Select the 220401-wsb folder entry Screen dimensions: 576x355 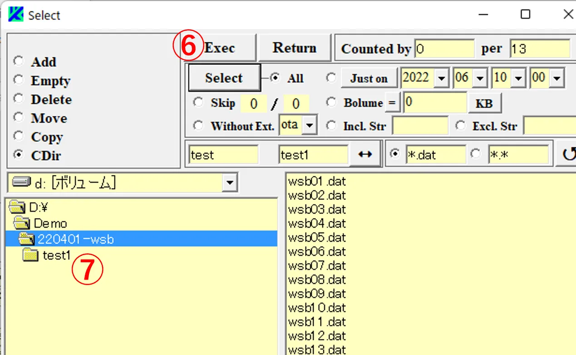point(141,239)
